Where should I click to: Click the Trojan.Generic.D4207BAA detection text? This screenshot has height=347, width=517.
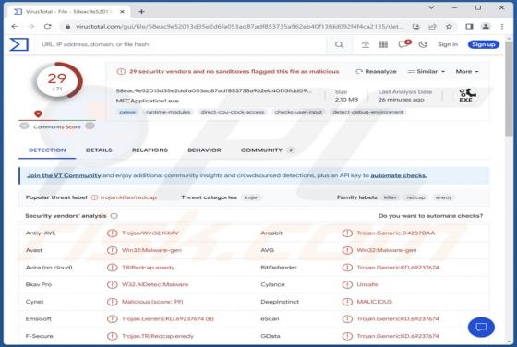396,233
